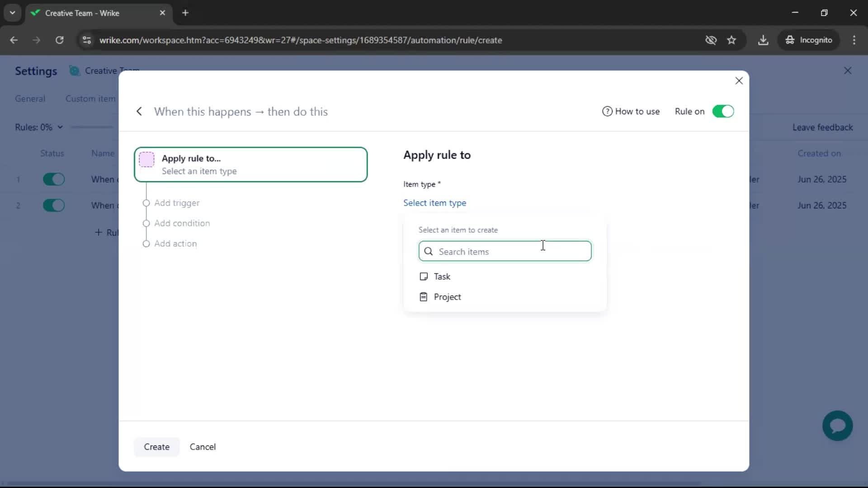Open the General settings tab
Screen dimensions: 868x488
click(30, 99)
